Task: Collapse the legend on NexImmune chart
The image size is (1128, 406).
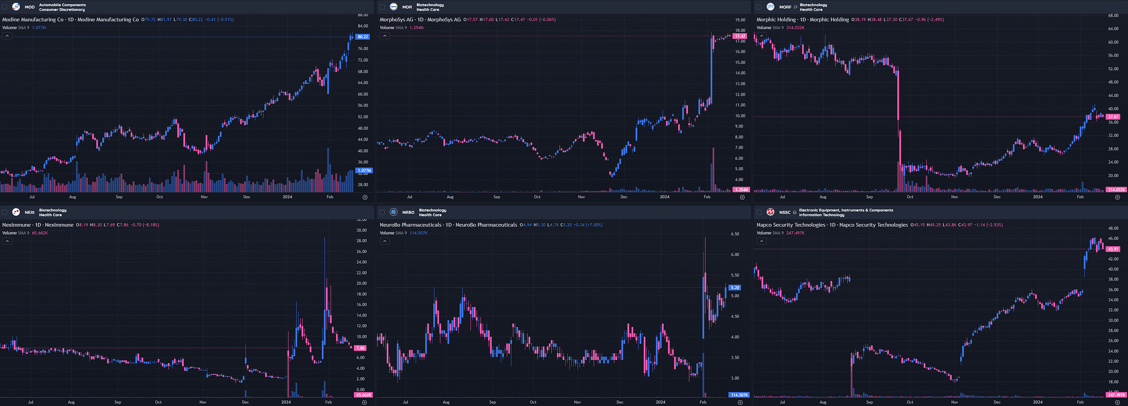Action: [7, 241]
